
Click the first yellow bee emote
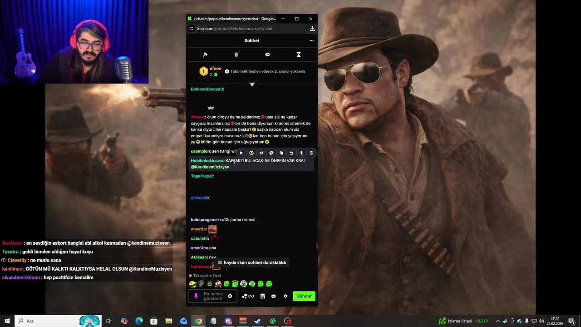point(192,284)
